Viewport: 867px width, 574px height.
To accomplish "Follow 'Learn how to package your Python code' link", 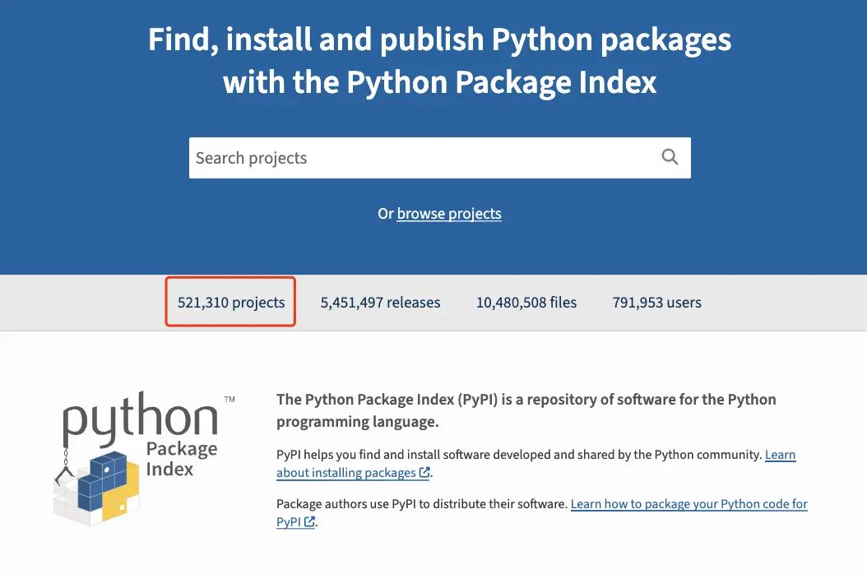I will pos(688,504).
